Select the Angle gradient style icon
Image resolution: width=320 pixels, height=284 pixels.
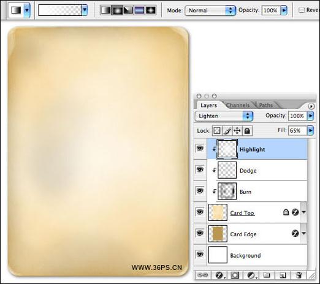pos(128,10)
